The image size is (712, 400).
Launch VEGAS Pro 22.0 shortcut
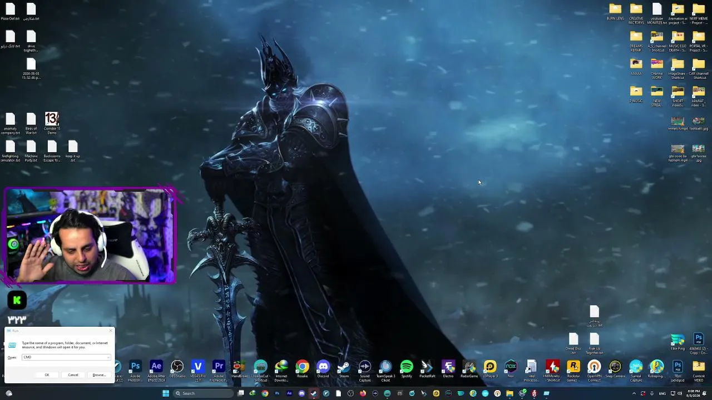tap(198, 371)
